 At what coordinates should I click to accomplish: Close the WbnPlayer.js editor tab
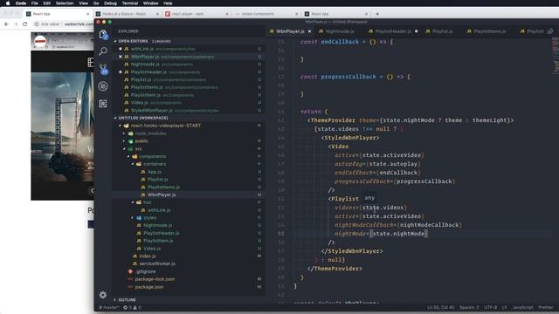[309, 31]
